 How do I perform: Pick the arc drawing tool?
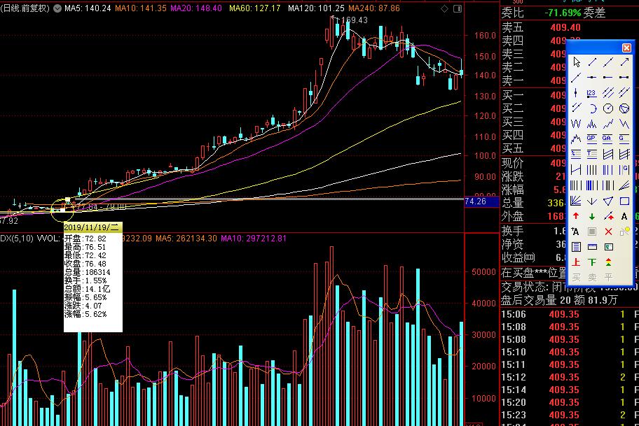click(592, 108)
